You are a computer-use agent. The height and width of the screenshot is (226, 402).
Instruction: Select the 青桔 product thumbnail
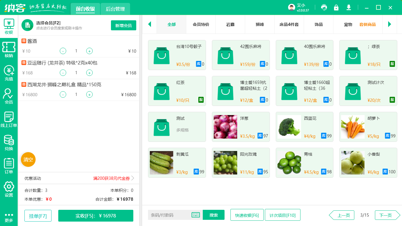(x=289, y=163)
